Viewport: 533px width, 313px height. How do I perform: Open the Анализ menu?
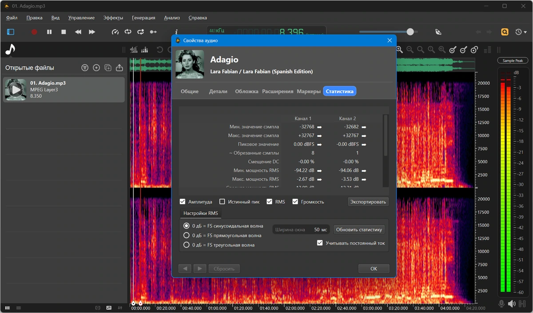[172, 18]
